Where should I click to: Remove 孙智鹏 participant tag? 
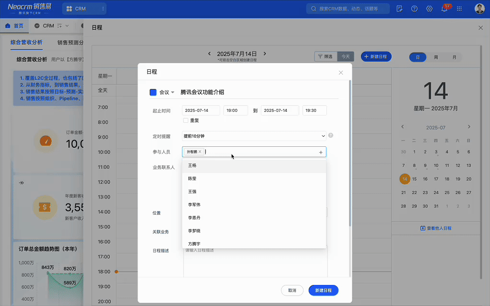(200, 152)
